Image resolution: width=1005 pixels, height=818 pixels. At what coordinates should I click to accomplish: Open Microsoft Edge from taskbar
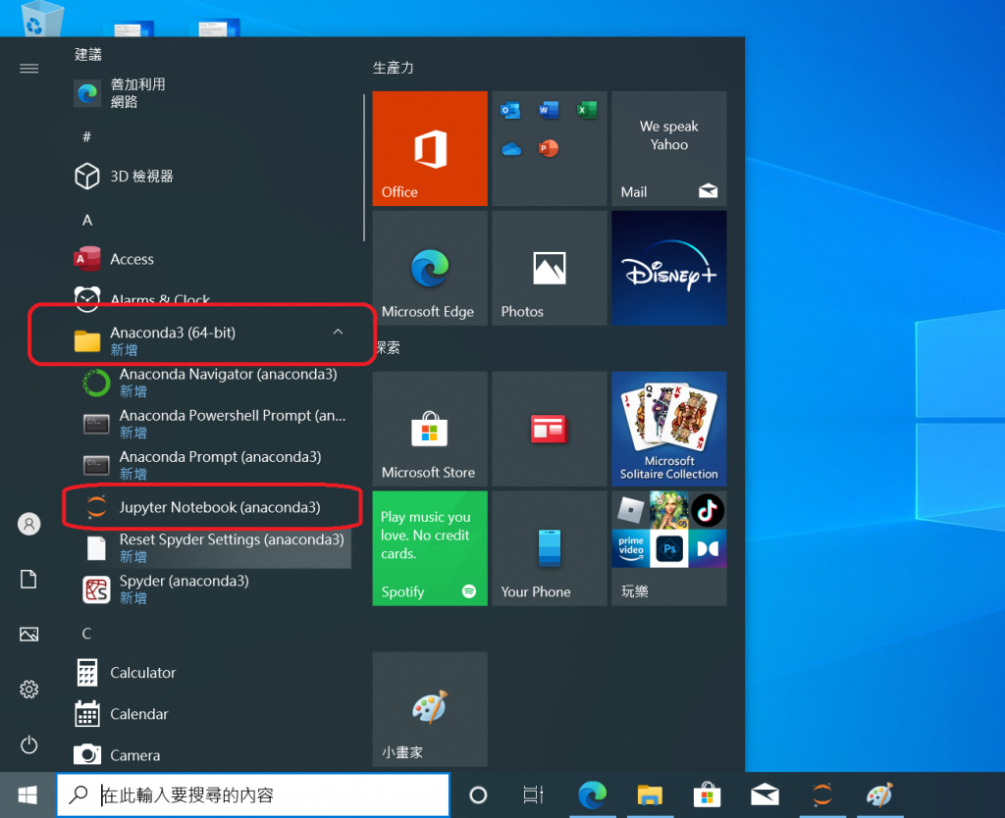click(592, 794)
